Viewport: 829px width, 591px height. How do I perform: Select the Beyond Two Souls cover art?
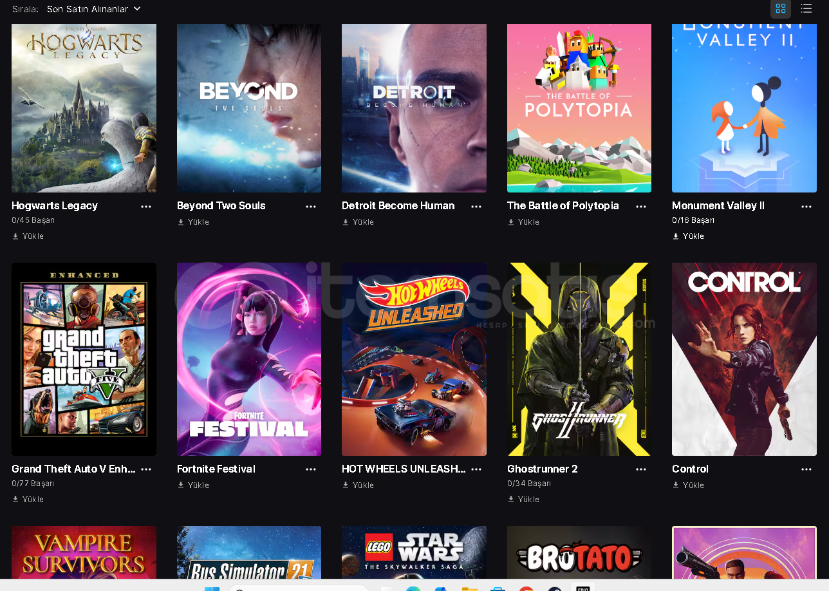pyautogui.click(x=249, y=108)
